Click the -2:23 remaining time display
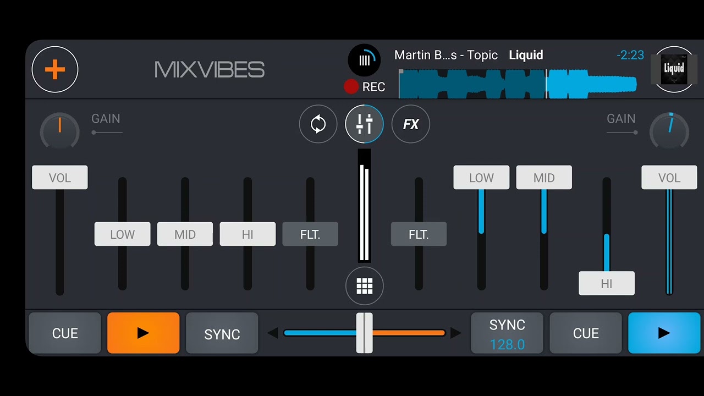704x396 pixels. [x=630, y=55]
